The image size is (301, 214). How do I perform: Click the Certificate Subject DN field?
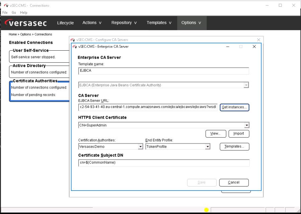(164, 163)
